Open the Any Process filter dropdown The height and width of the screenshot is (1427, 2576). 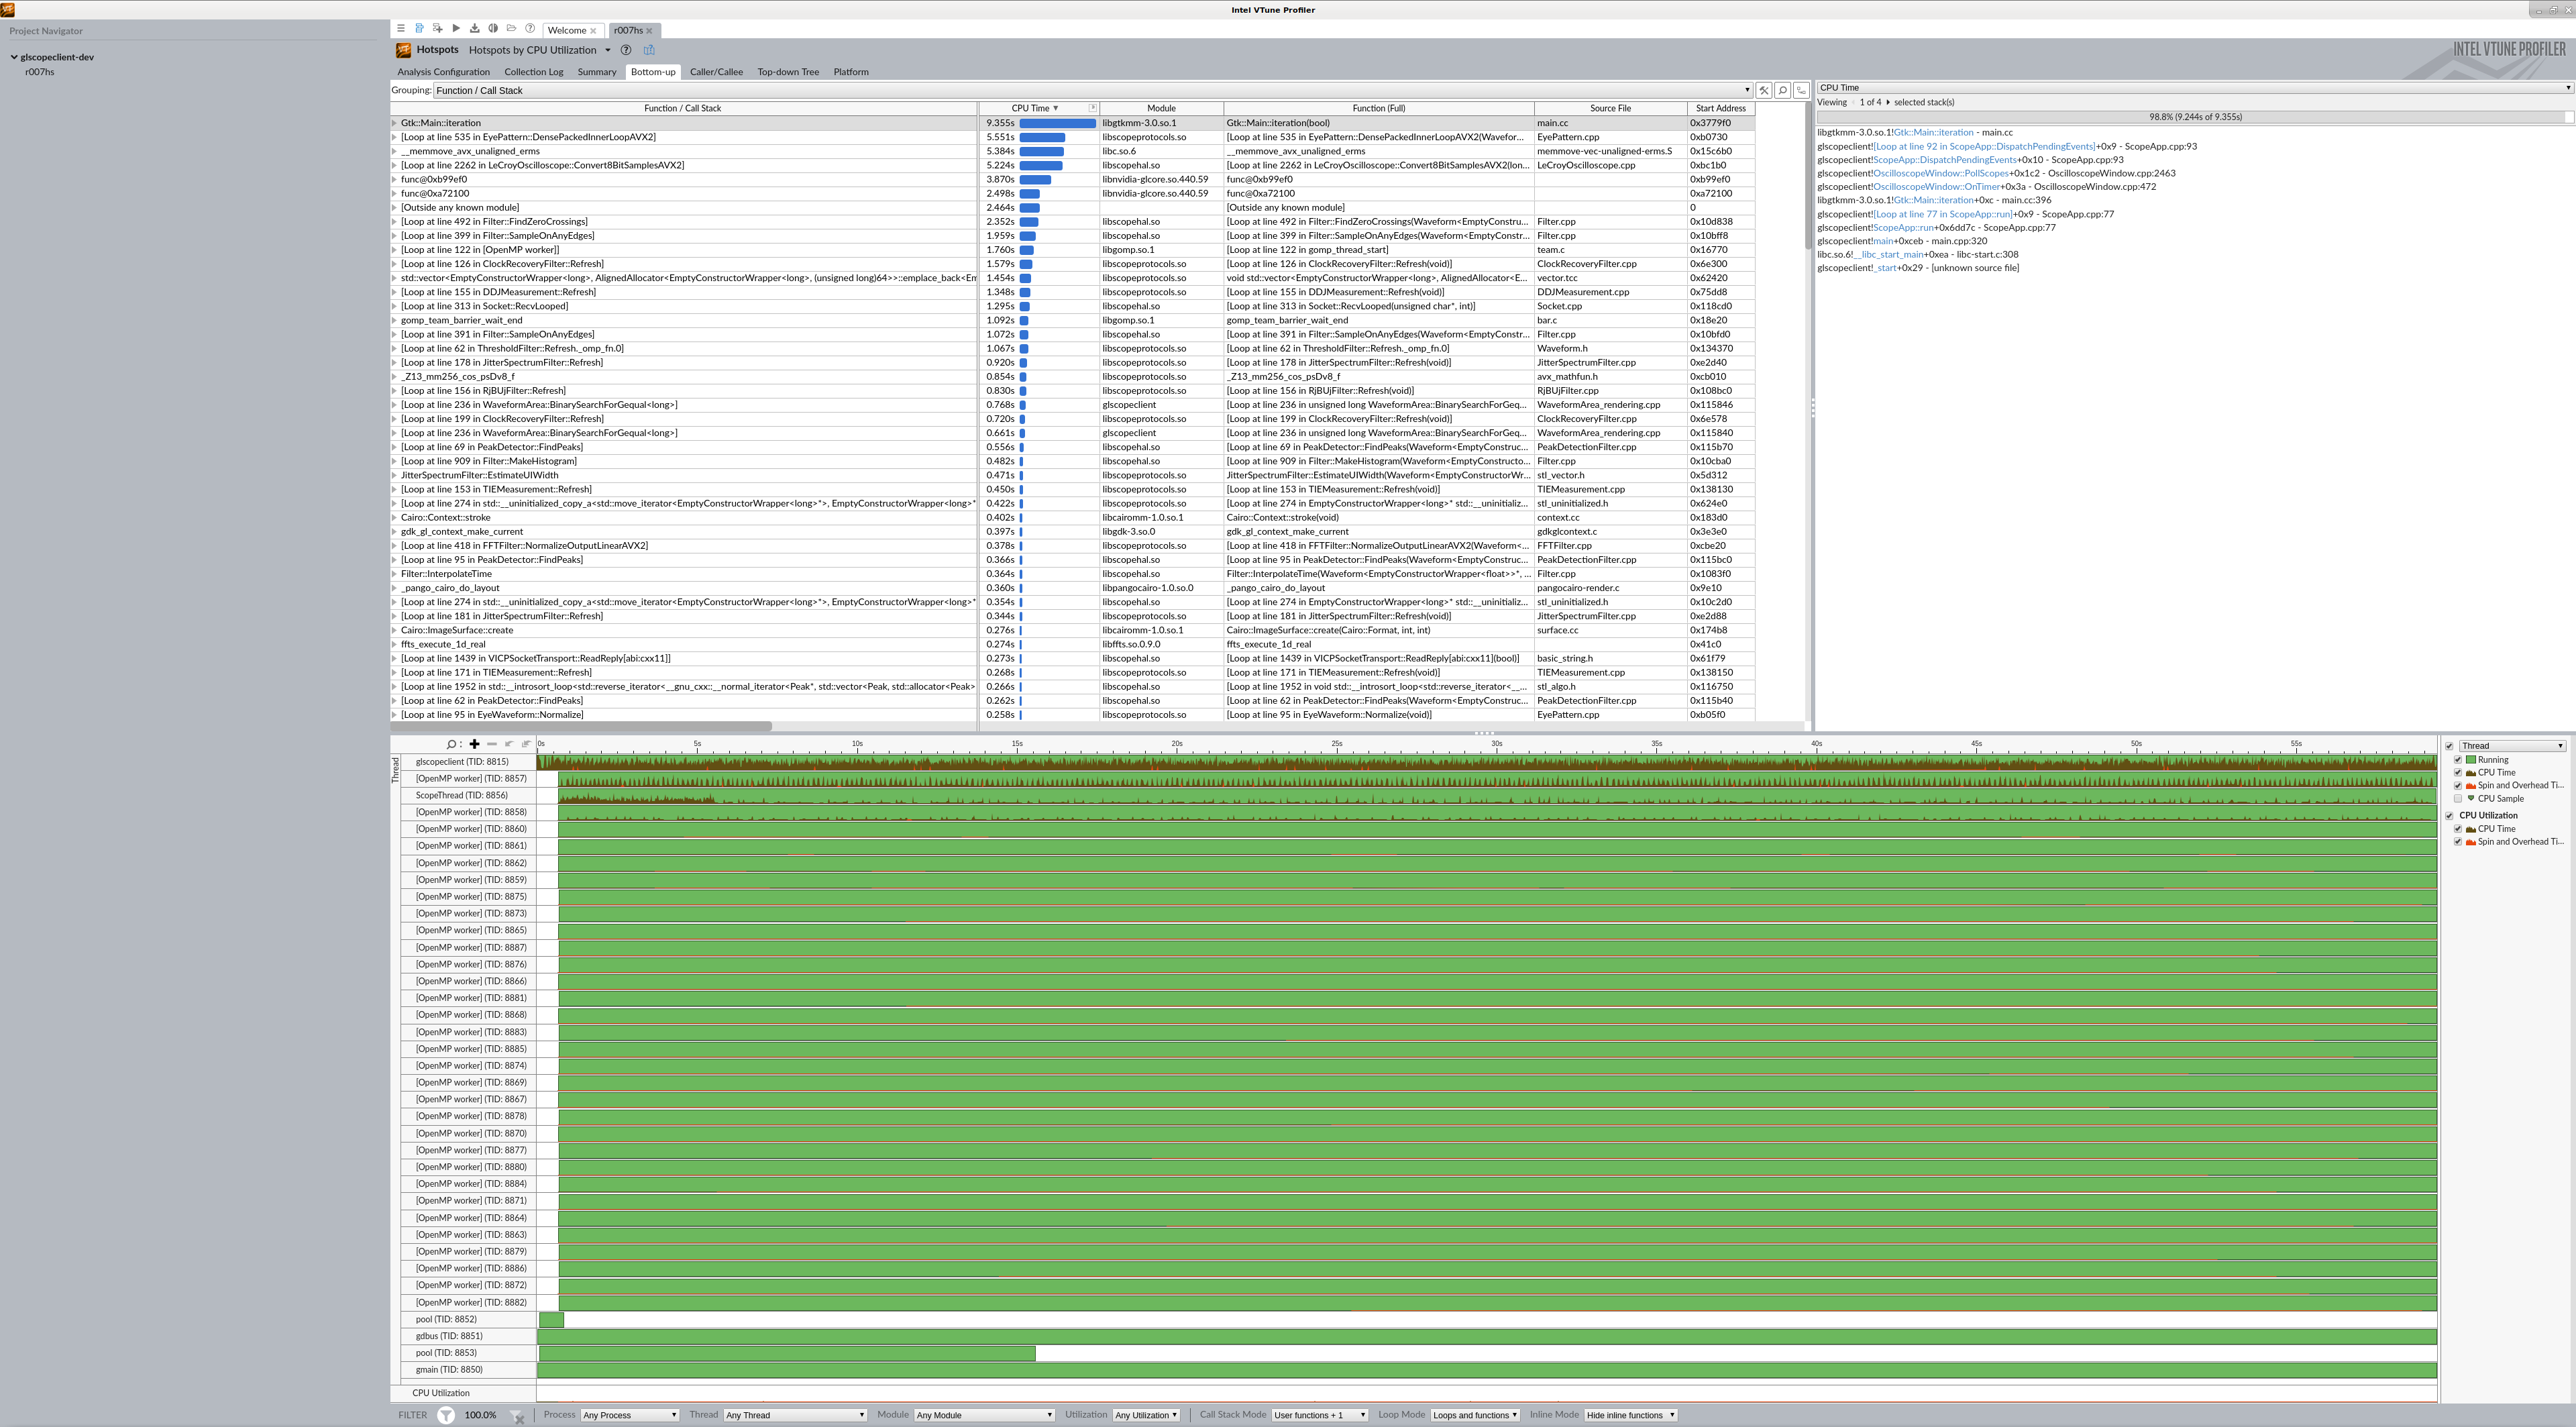click(630, 1415)
